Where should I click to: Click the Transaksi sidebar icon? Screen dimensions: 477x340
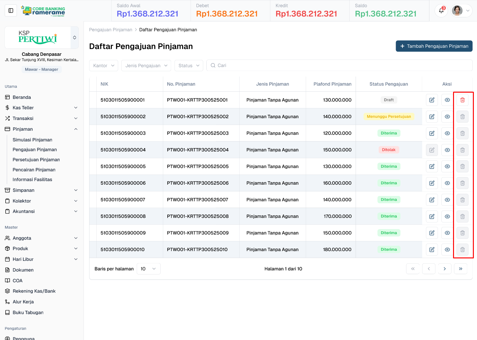point(7,118)
